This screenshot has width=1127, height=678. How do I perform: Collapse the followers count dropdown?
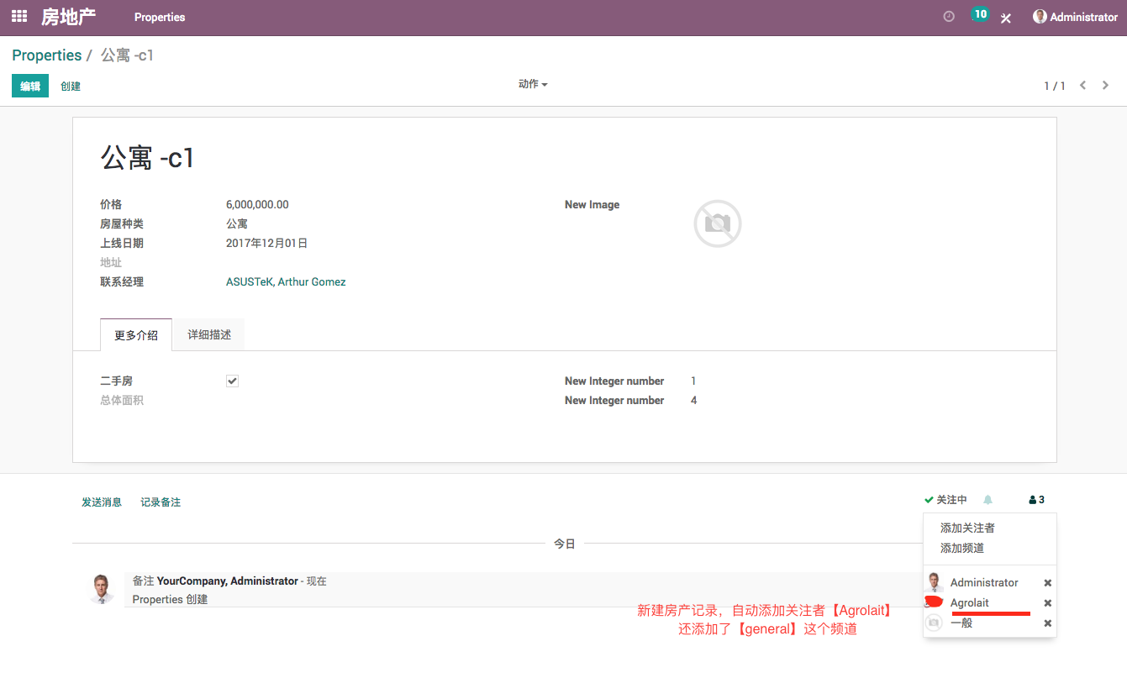point(1036,500)
